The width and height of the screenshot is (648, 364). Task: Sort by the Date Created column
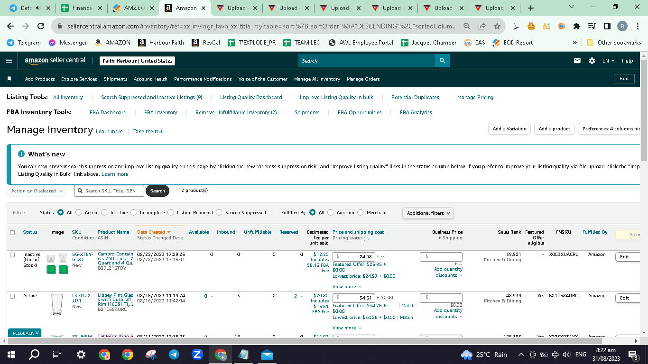[154, 232]
